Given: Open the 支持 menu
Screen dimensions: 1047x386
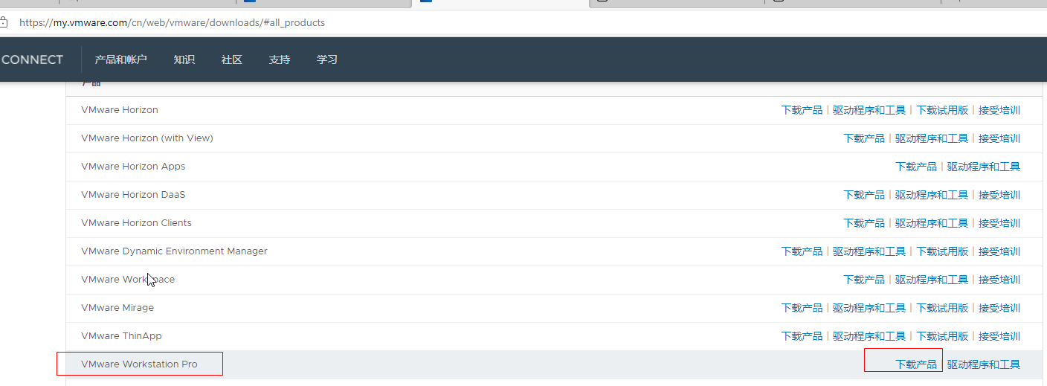Looking at the screenshot, I should 279,59.
